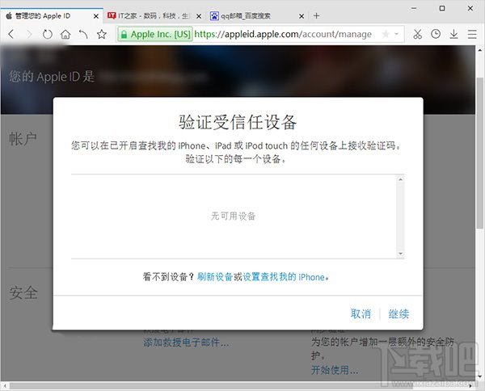Screen dimensions: 485x391
Task: Click the undo closed tab arrow icon
Action: point(83,34)
